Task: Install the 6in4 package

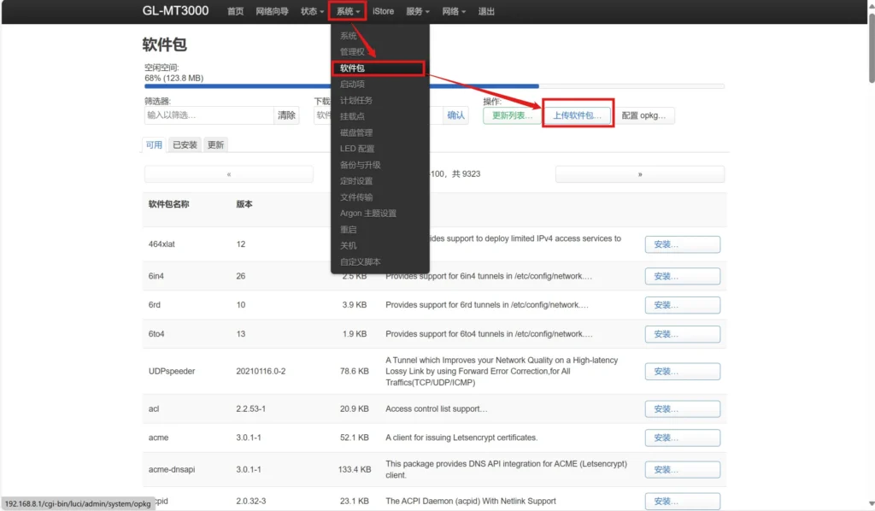Action: coord(683,276)
